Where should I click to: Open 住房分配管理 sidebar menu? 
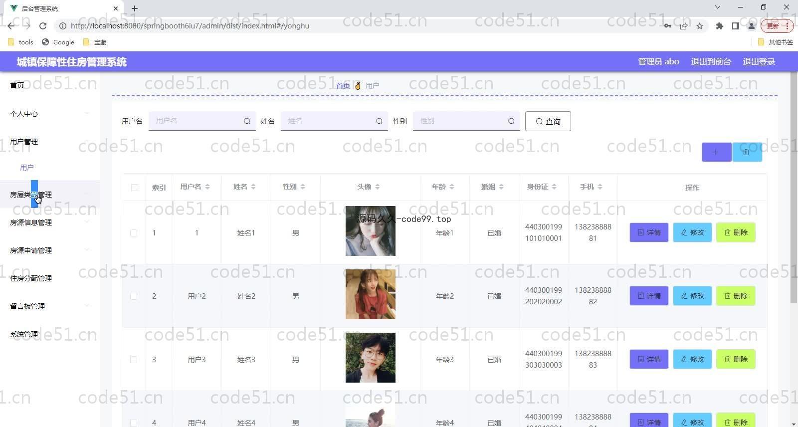50,278
